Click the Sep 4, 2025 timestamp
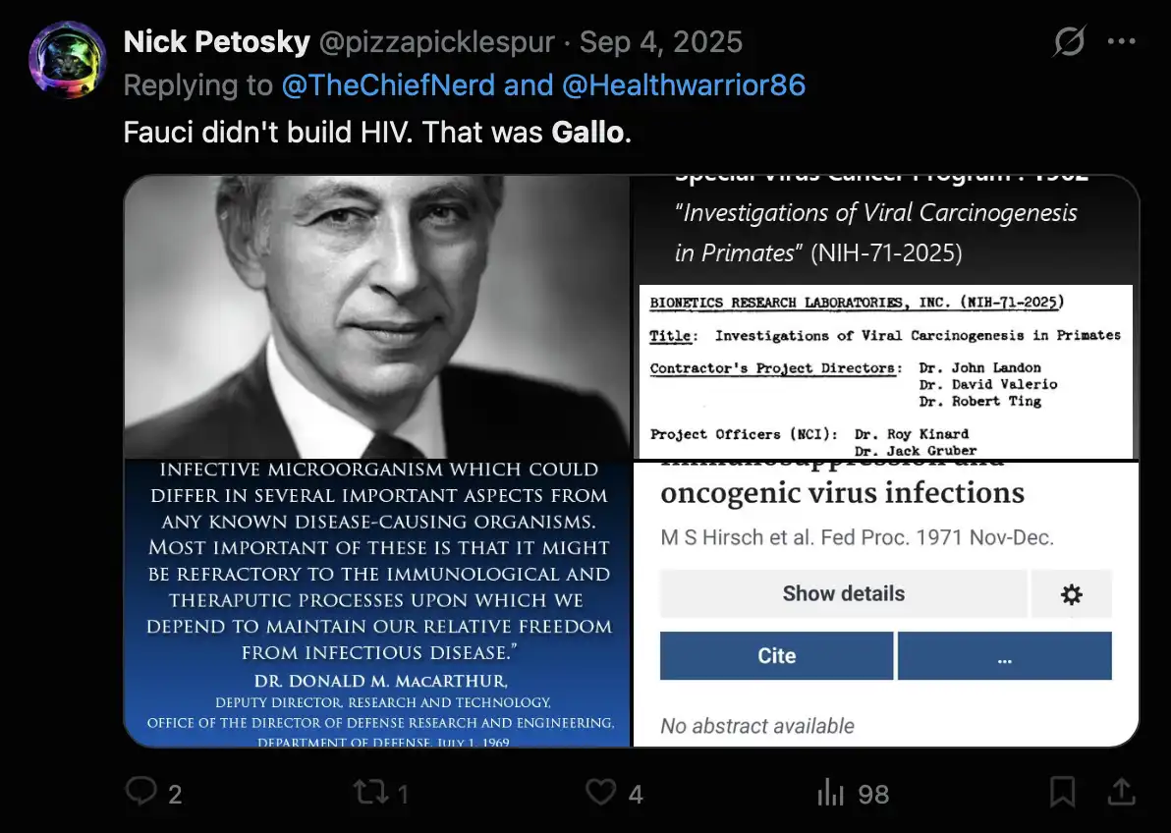1171x833 pixels. click(661, 42)
